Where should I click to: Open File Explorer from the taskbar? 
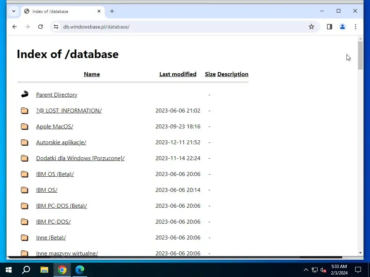coord(44,270)
